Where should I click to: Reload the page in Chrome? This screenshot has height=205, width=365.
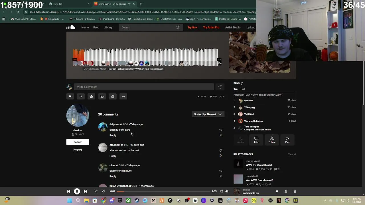click(x=18, y=12)
